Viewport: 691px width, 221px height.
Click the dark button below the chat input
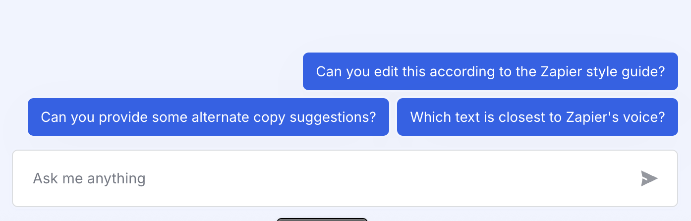pos(322,219)
